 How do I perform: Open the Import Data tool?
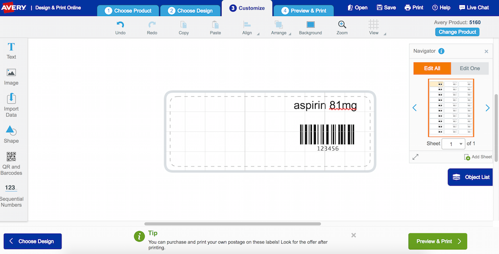11,105
